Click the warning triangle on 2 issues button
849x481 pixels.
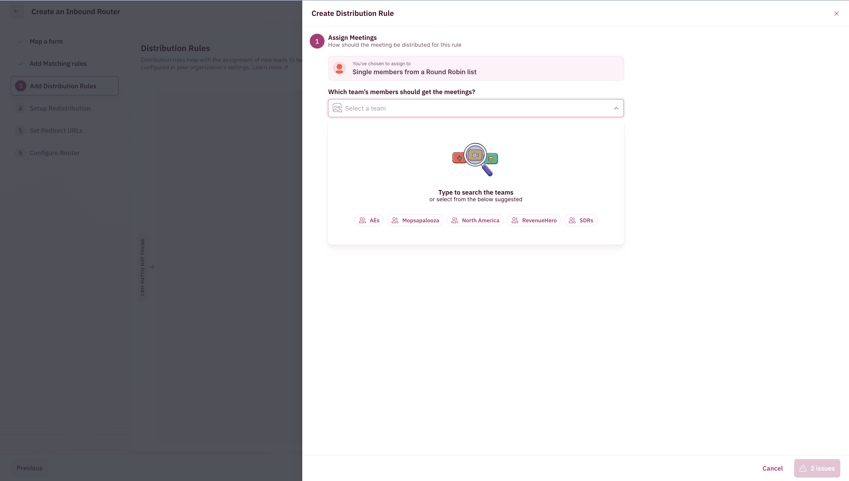[x=803, y=468]
